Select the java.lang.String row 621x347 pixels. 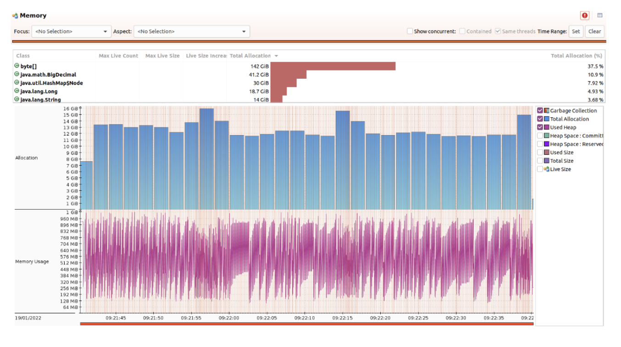pos(310,99)
